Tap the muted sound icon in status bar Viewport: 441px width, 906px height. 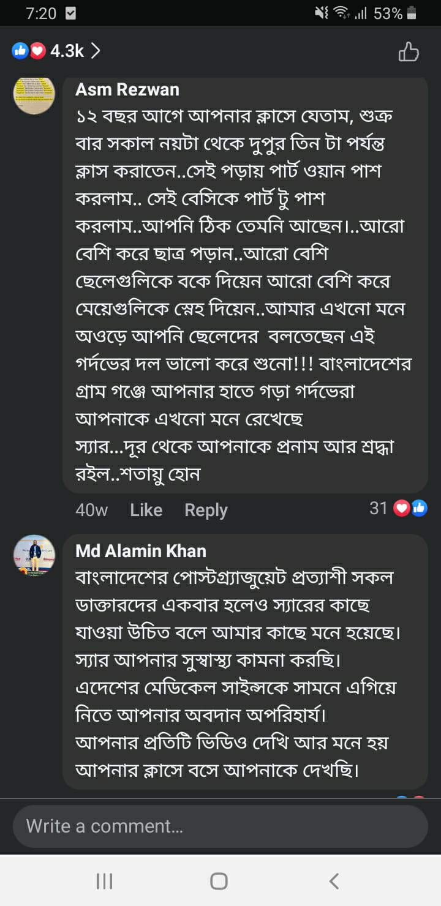pos(322,13)
